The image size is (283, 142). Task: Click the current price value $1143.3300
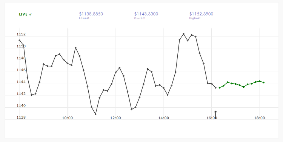tap(146, 14)
